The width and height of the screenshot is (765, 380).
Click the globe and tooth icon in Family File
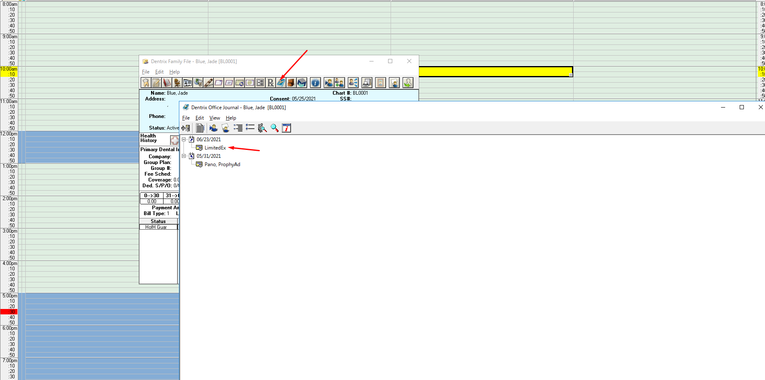[198, 83]
